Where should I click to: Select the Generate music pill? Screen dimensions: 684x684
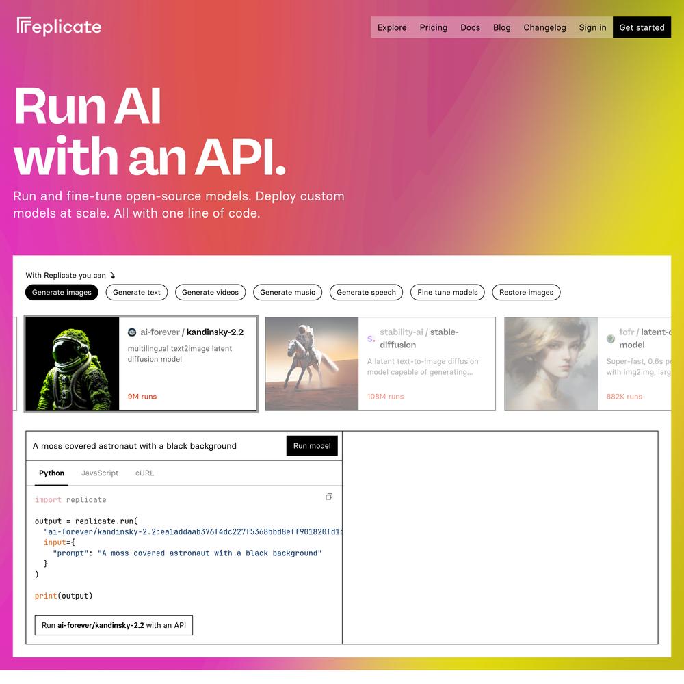click(287, 292)
